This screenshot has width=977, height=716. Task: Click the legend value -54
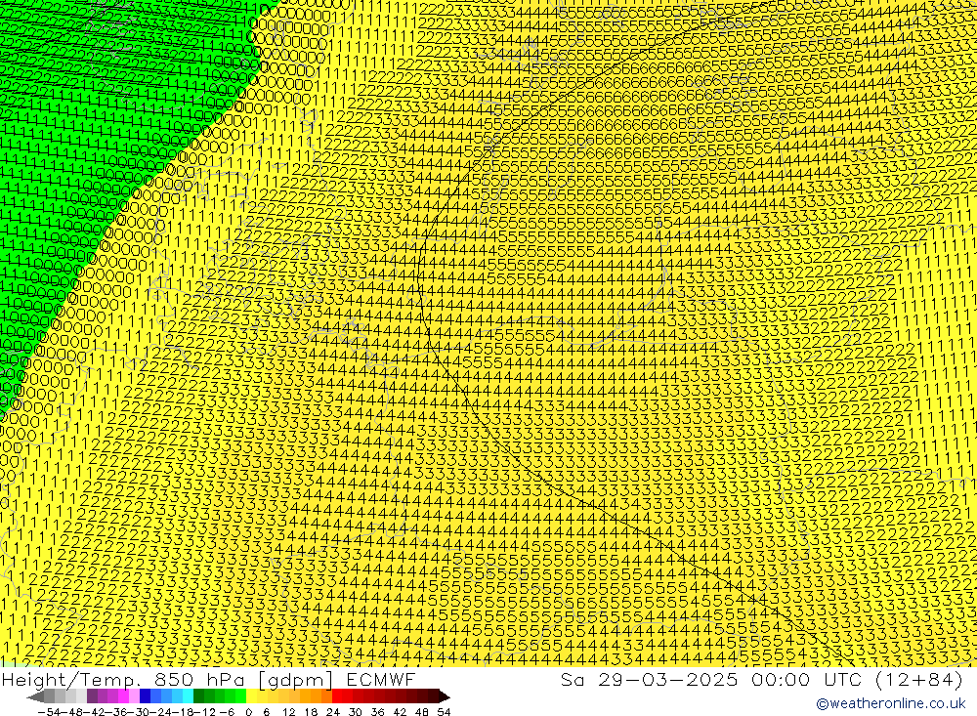click(49, 712)
